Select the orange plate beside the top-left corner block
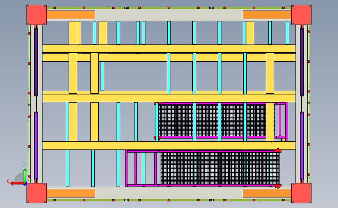The width and height of the screenshot is (338, 208). tap(71, 15)
